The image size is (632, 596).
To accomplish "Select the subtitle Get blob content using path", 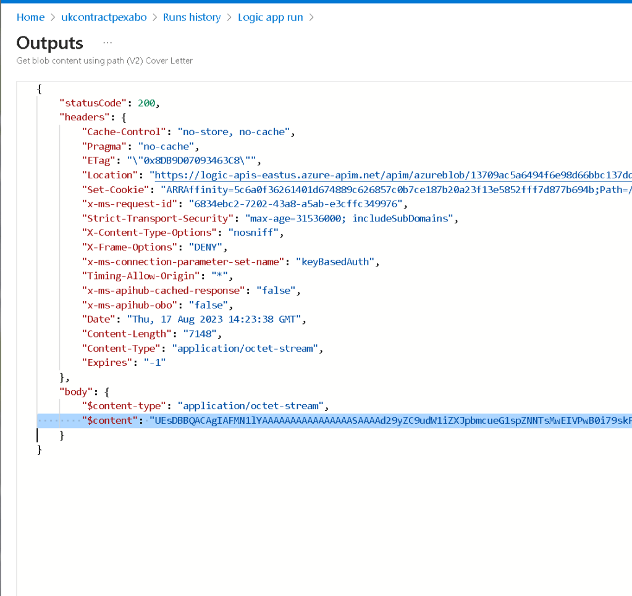I will (x=104, y=60).
